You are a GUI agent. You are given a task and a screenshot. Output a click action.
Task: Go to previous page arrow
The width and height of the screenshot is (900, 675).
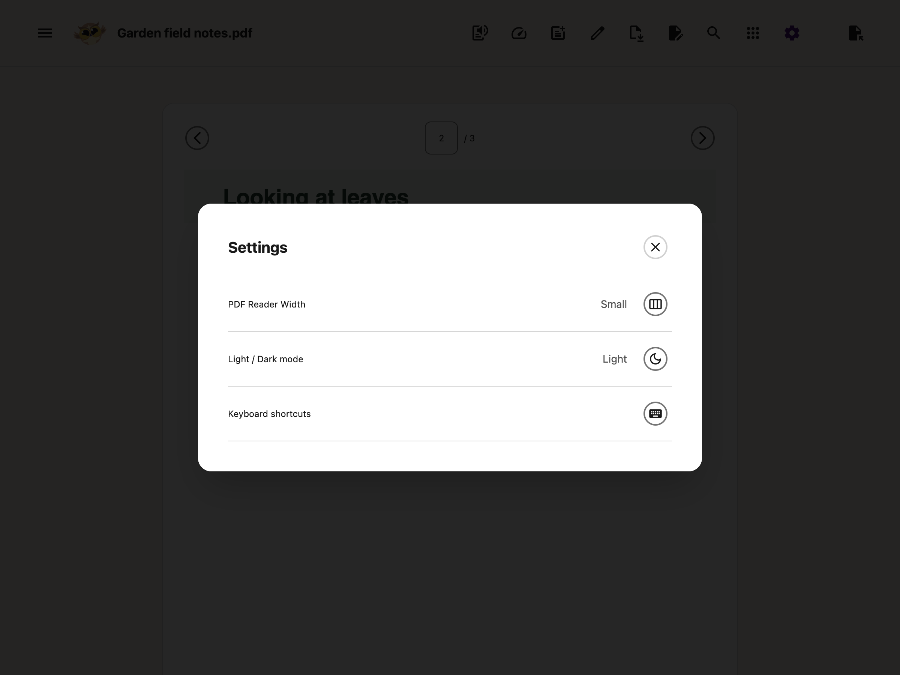197,138
